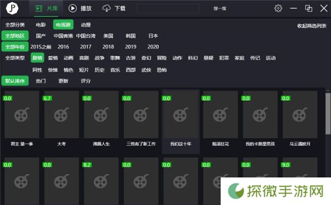Select the 全部分类 category filter
Viewport: 331px width, 205px height.
click(15, 25)
